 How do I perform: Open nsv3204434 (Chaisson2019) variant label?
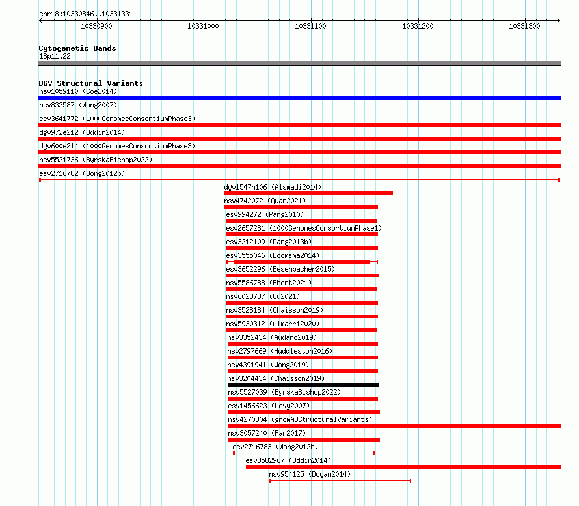276,378
